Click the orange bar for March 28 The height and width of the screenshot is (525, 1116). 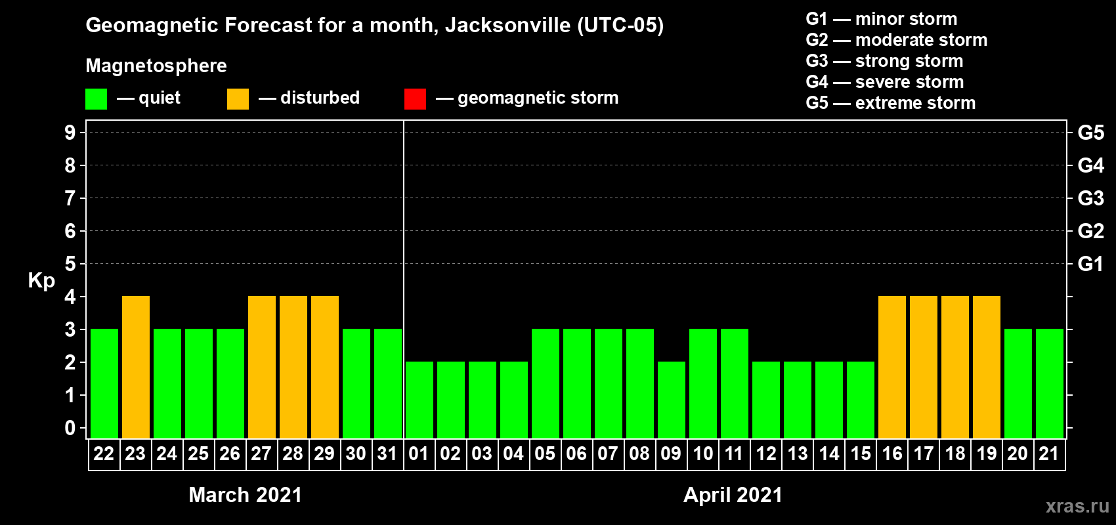point(293,367)
